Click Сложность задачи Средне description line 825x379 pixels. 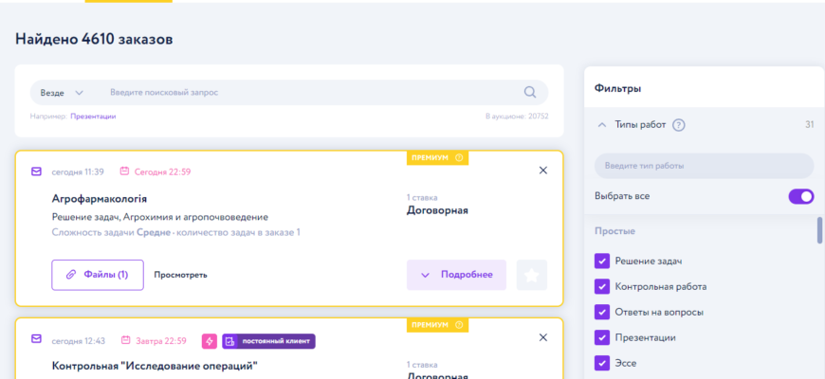[x=175, y=232]
